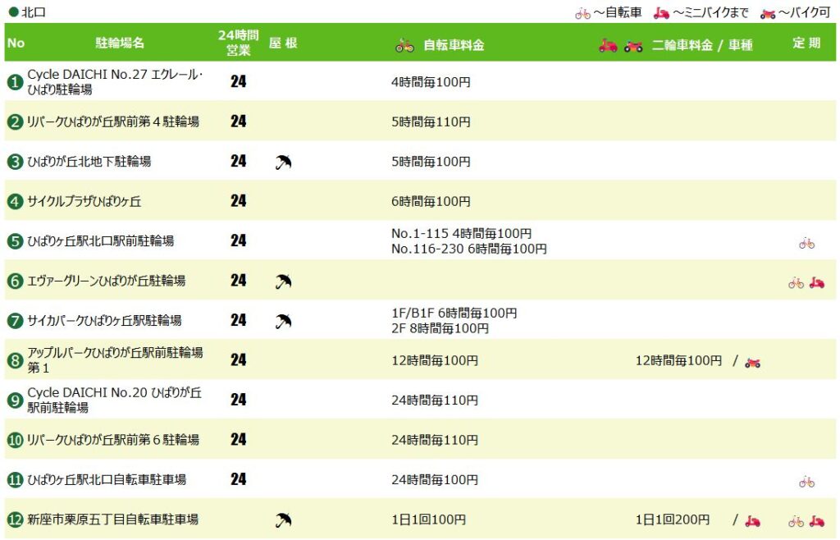Click motorcycle legend icon beside ～バイク可

[x=768, y=14]
